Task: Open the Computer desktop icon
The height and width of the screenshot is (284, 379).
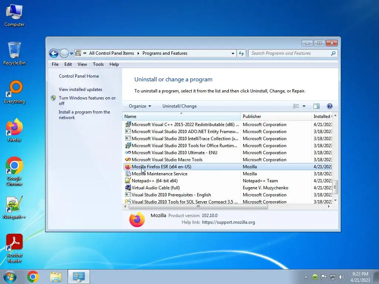Action: click(14, 16)
